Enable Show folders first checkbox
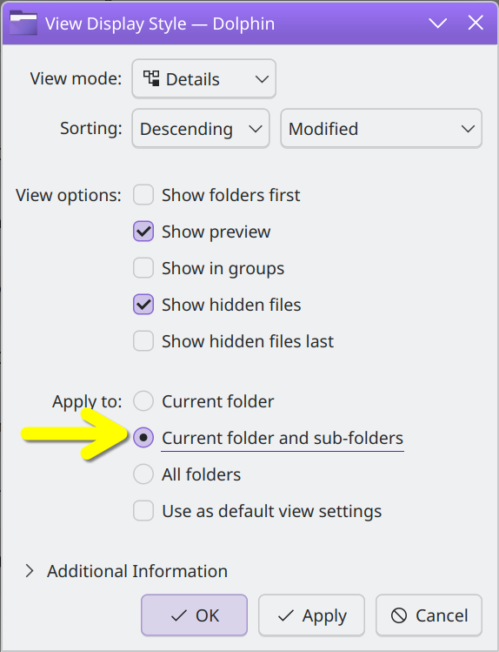The height and width of the screenshot is (652, 499). click(143, 195)
